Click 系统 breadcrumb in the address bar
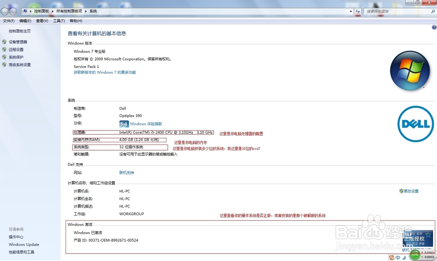Screen dimensions: 437x261 click(93, 11)
